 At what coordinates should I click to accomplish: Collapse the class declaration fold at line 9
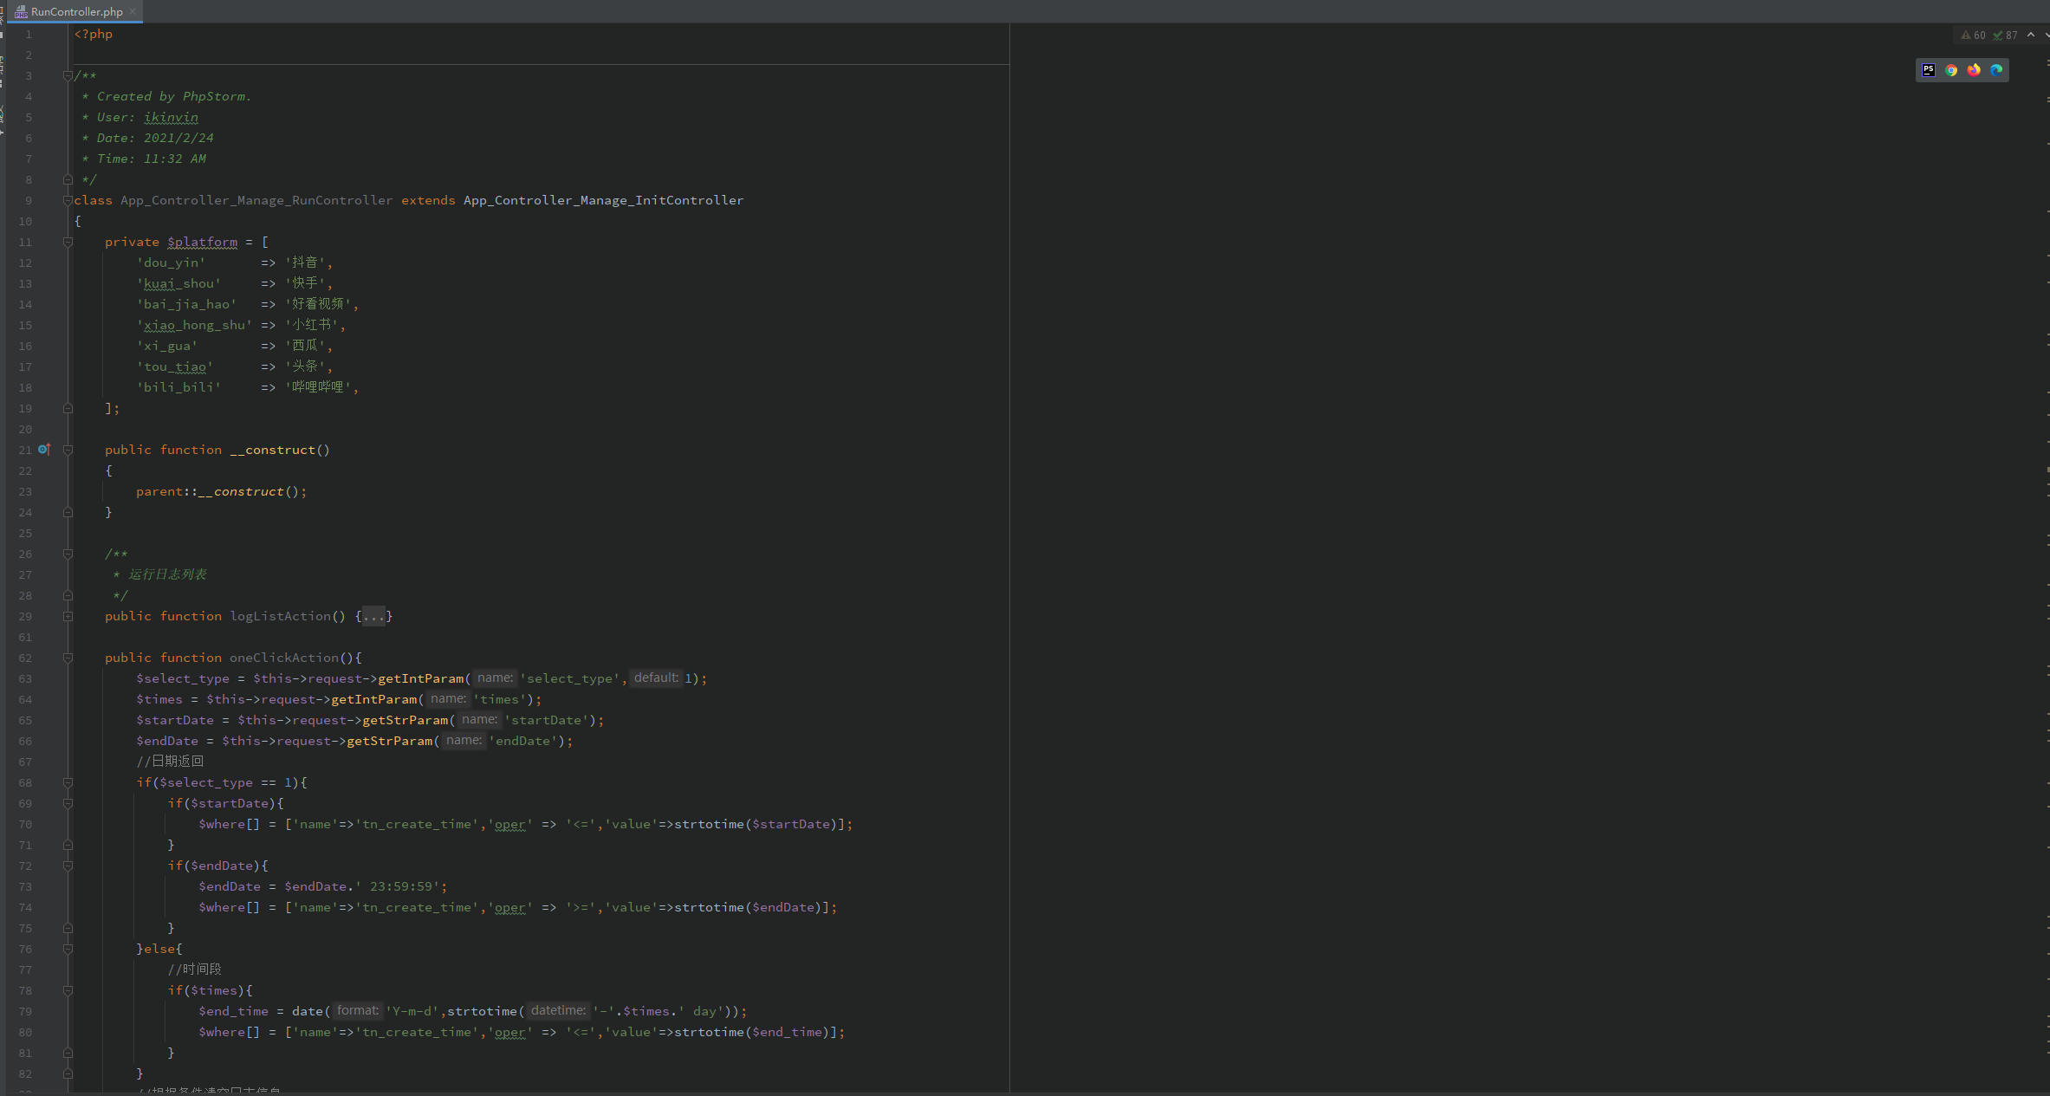coord(68,200)
